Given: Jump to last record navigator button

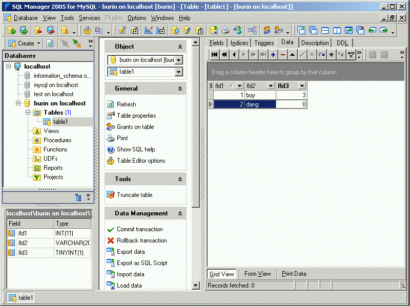Looking at the screenshot, I should pos(263,55).
